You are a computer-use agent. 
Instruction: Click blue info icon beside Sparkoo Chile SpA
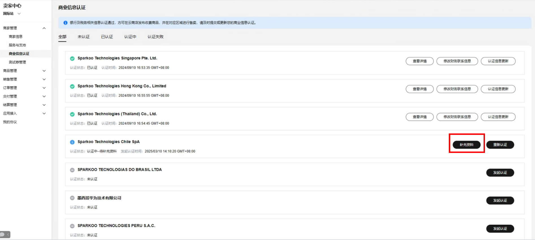(72, 142)
